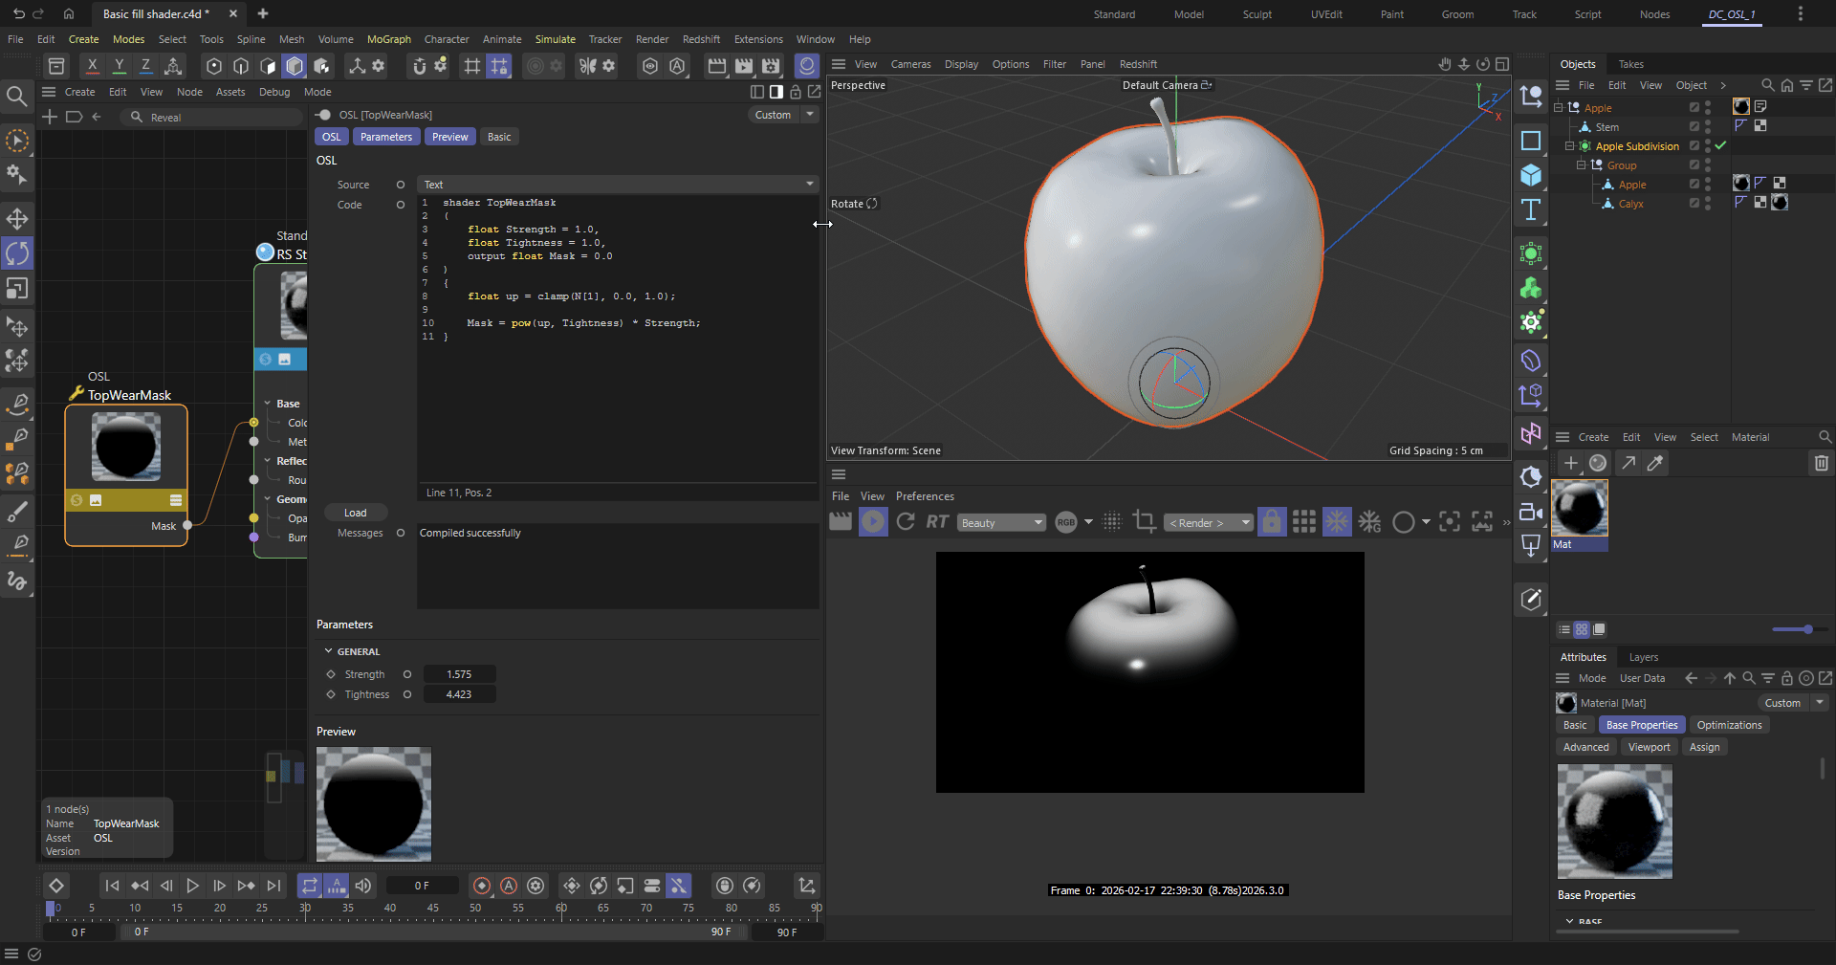1836x965 pixels.
Task: Open Custom dropdown in node attributes
Action: tap(782, 115)
